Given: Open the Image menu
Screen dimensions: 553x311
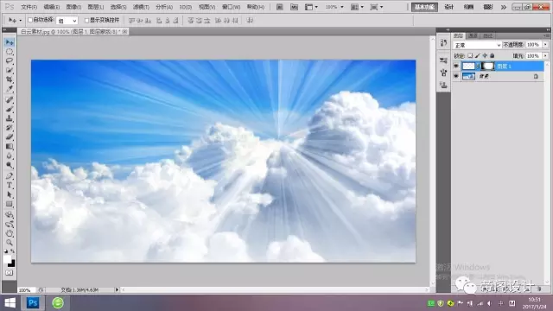Looking at the screenshot, I should 73,7.
